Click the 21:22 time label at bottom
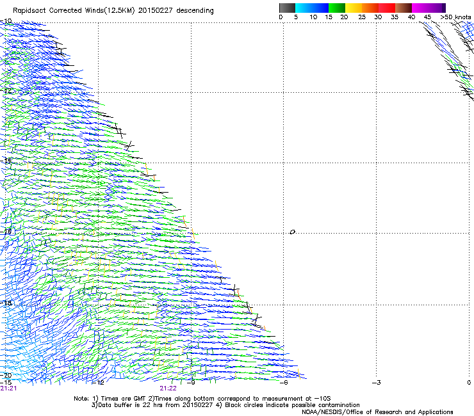This screenshot has height=416, width=474. [x=168, y=388]
